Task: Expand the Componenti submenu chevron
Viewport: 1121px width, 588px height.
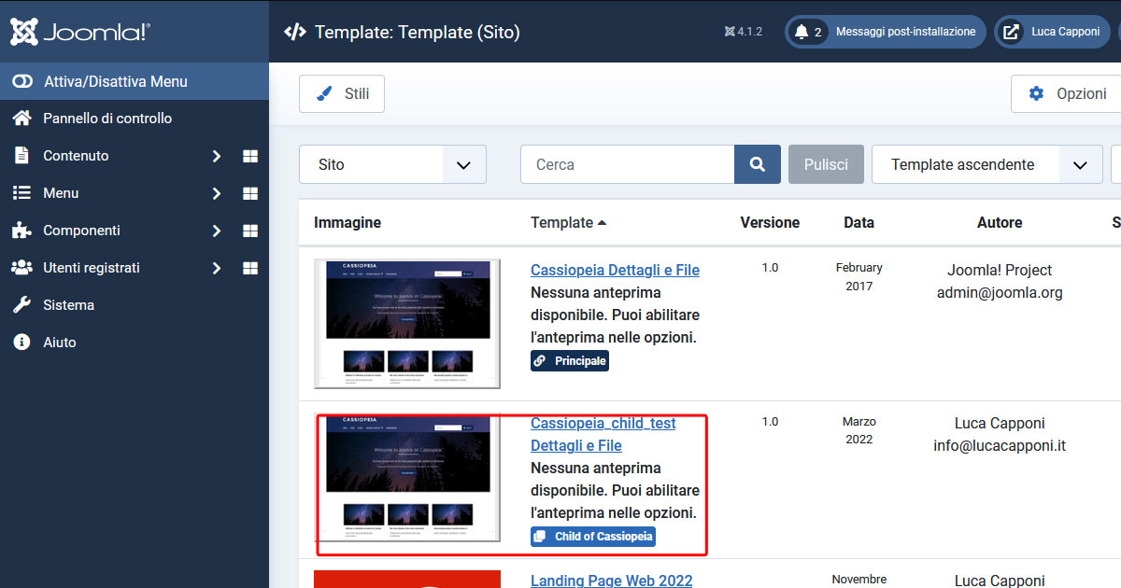Action: [x=216, y=231]
